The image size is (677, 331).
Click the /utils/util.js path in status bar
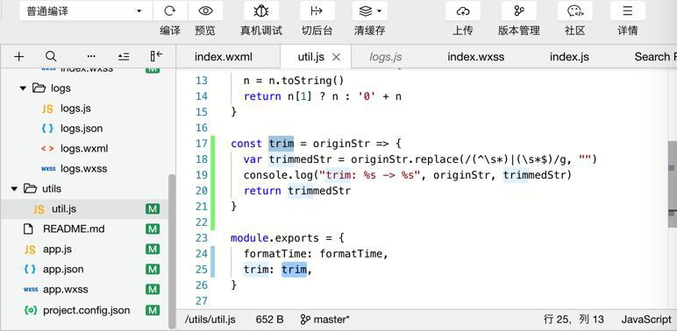(210, 320)
